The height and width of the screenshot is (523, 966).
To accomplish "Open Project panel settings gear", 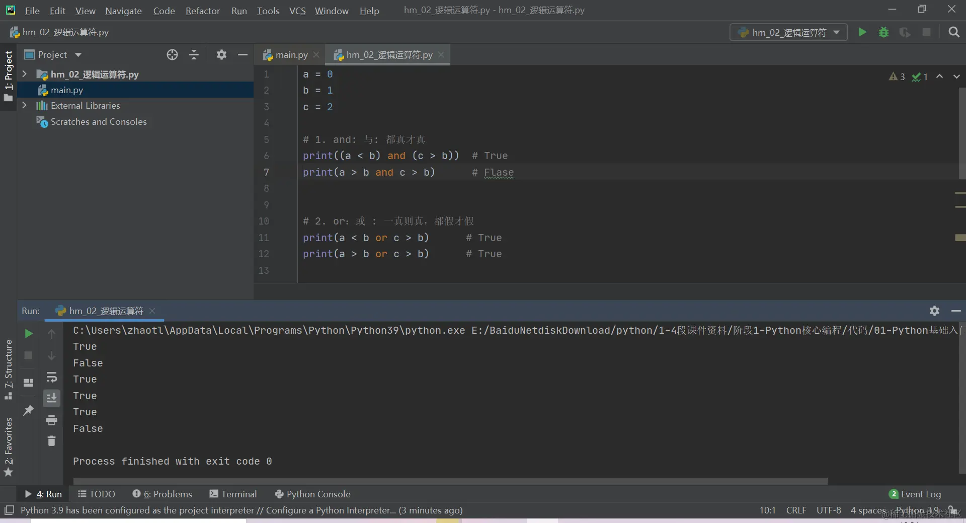I will tap(221, 55).
